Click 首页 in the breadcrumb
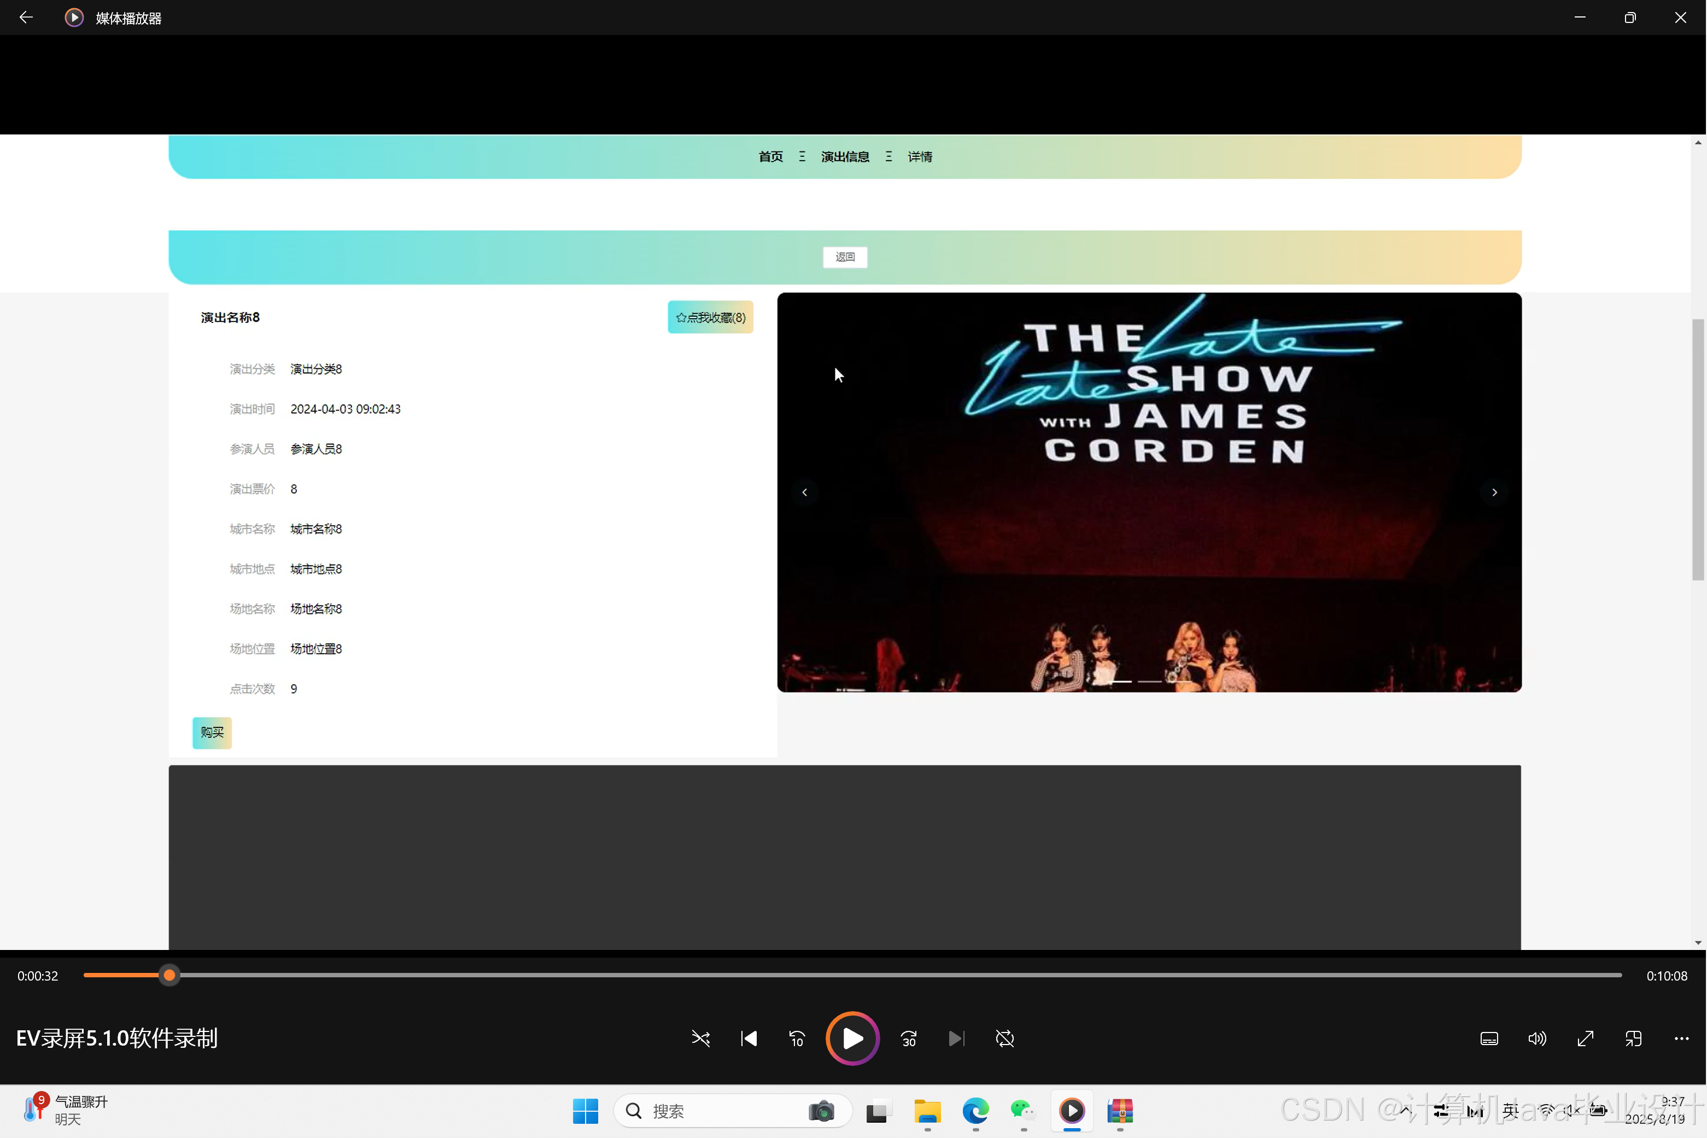Viewport: 1707px width, 1138px height. pos(770,157)
